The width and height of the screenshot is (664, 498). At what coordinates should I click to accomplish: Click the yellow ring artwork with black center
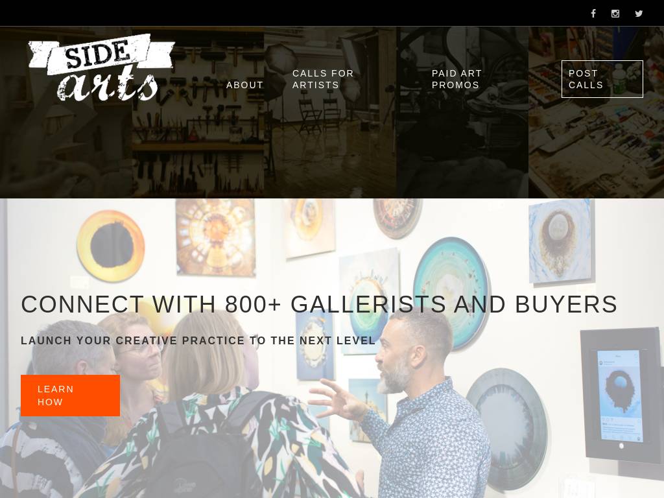coord(111,246)
